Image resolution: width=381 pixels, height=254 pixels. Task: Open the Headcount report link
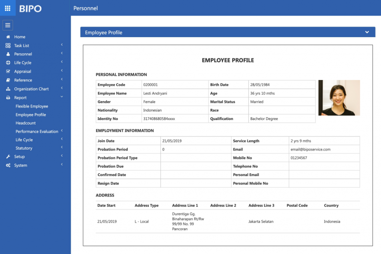pyautogui.click(x=26, y=123)
